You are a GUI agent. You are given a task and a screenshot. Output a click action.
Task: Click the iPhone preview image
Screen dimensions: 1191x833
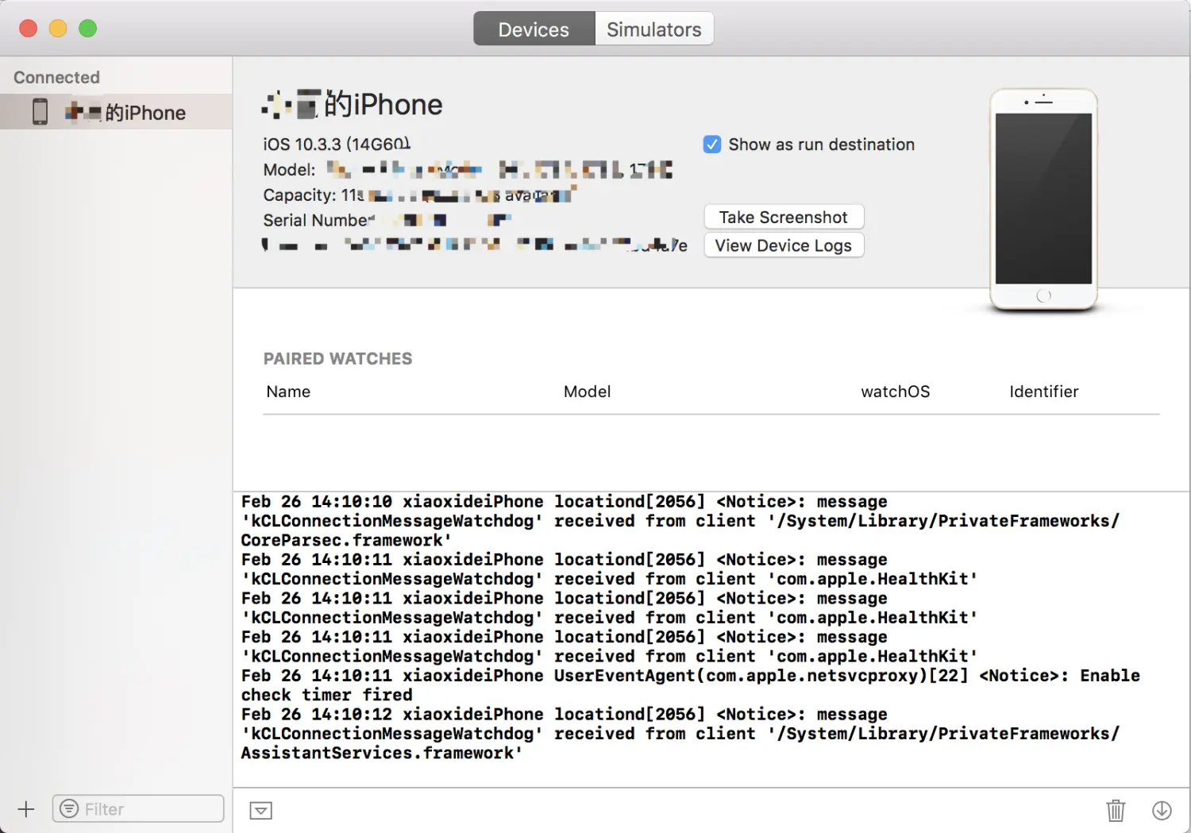[1043, 199]
